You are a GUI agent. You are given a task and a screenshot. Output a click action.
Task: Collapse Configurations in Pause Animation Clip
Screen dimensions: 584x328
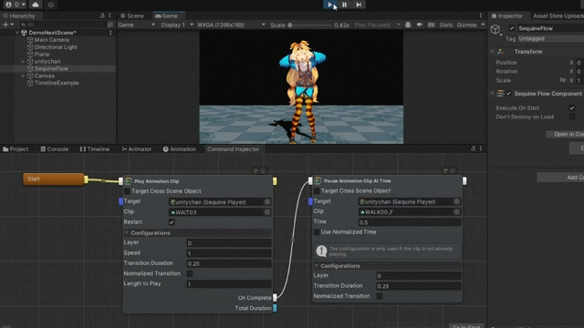(317, 266)
